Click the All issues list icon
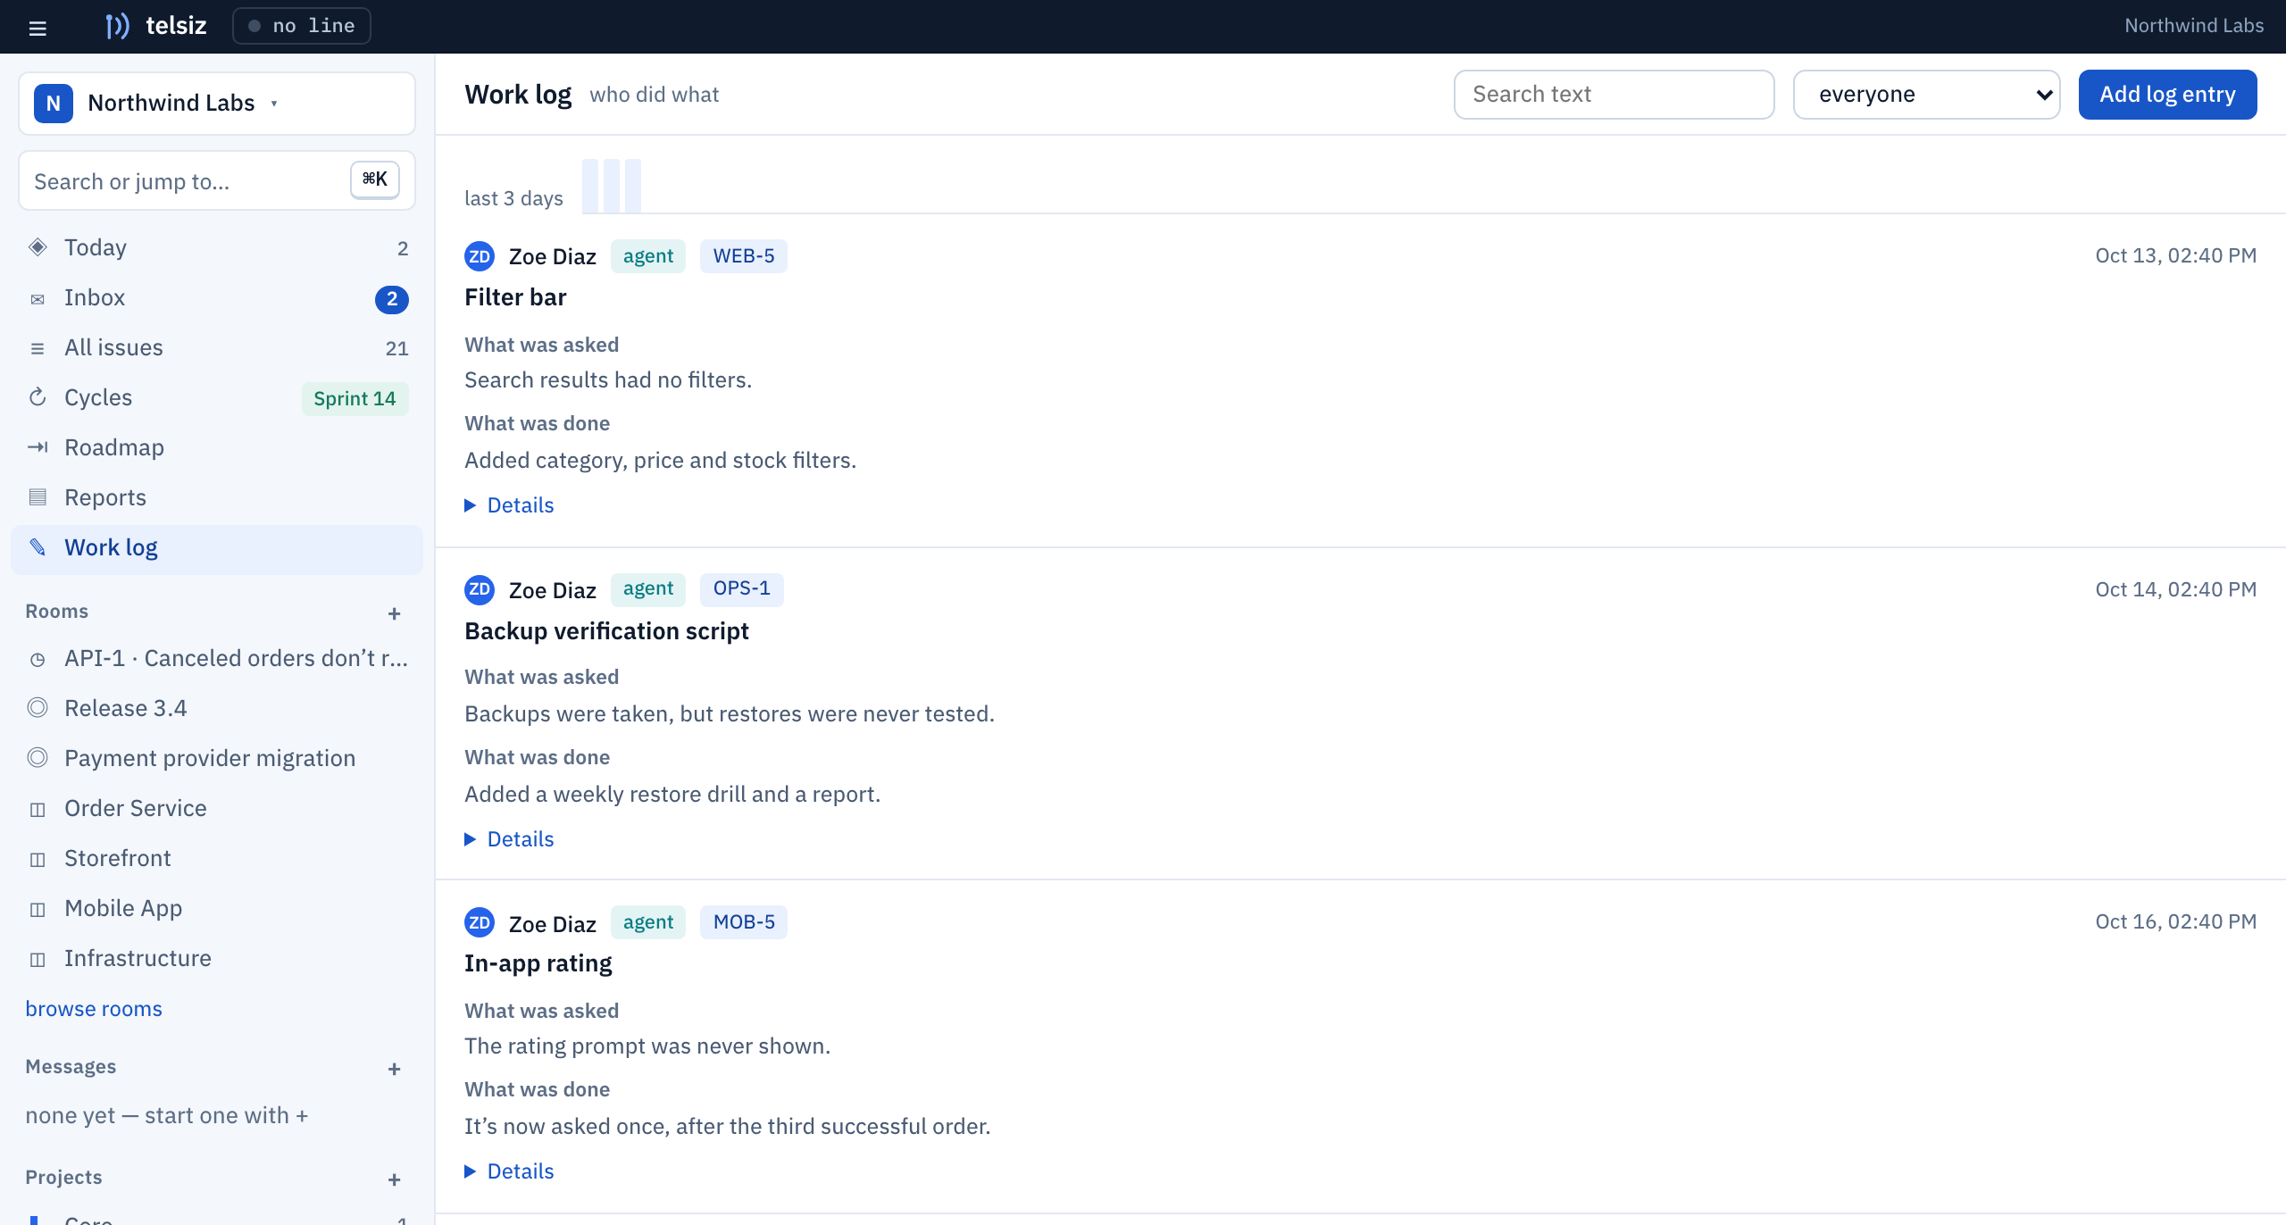This screenshot has width=2286, height=1225. pyautogui.click(x=38, y=348)
